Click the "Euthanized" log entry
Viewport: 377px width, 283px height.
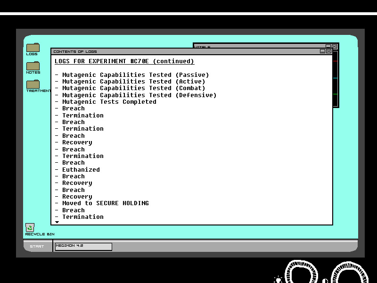[81, 170]
